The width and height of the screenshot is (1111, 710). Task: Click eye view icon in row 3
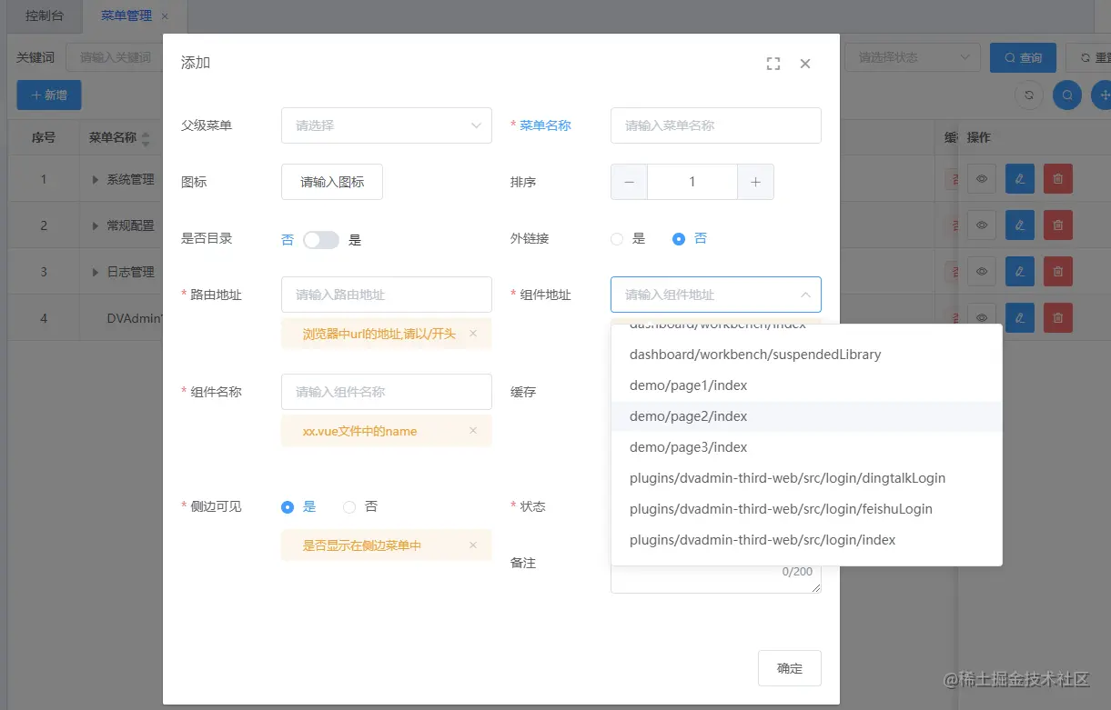(982, 271)
